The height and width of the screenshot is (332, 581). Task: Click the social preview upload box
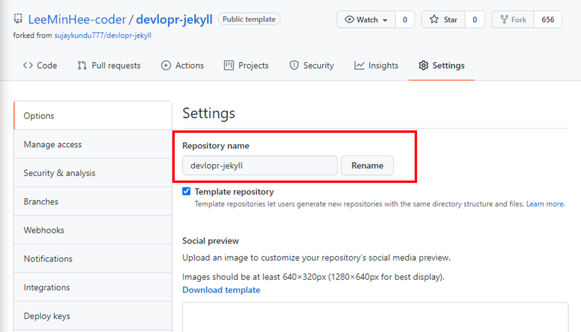(375, 317)
